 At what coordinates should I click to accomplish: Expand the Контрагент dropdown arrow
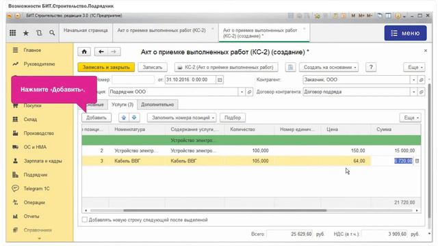[413, 80]
